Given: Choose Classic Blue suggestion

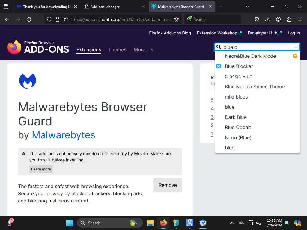Looking at the screenshot, I should (257, 76).
